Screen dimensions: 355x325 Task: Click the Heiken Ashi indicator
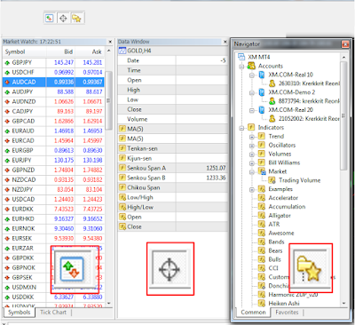(x=284, y=303)
